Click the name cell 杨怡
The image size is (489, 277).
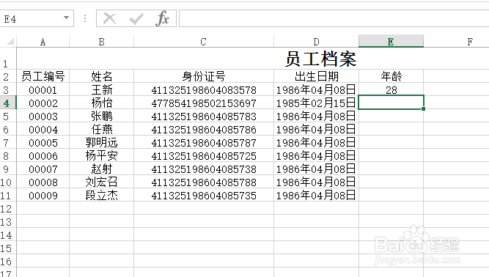(102, 103)
